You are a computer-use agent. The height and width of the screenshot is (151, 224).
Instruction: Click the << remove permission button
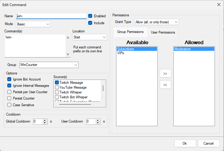[165, 85]
